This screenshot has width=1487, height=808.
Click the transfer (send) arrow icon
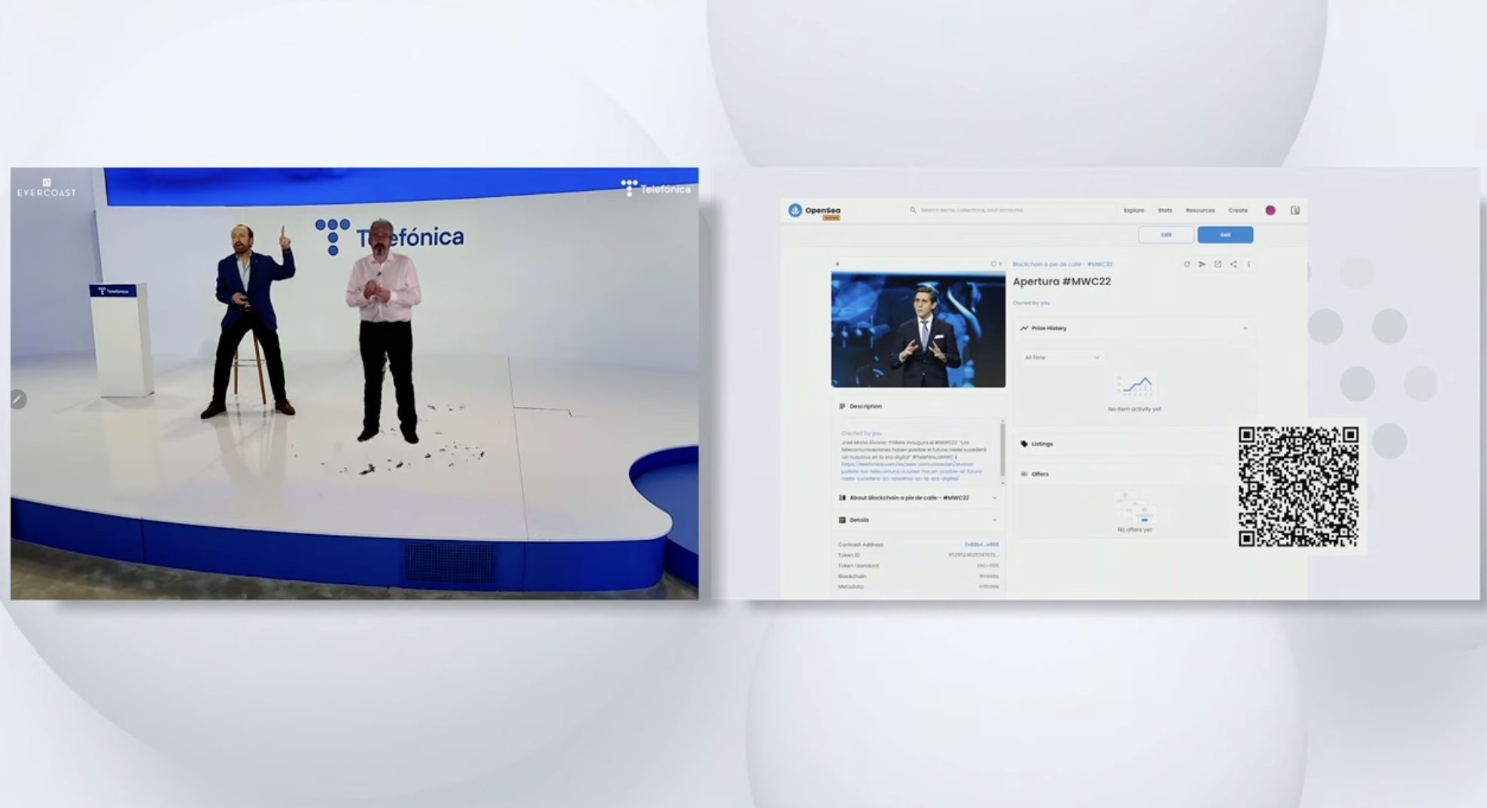tap(1202, 264)
